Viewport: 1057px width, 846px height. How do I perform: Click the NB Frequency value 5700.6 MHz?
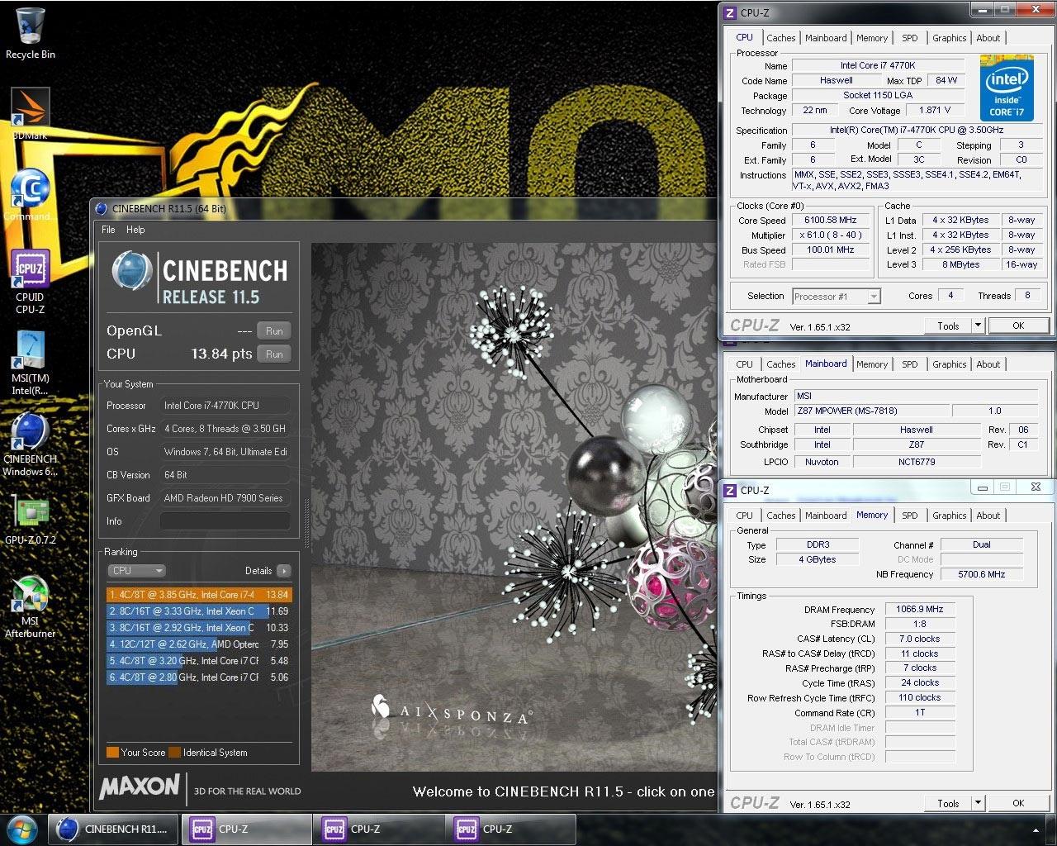(x=982, y=574)
